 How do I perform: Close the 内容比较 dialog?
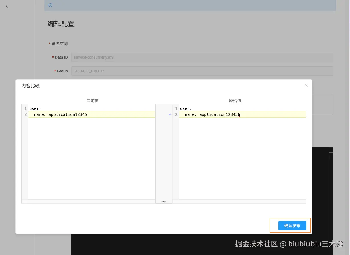coord(306,85)
